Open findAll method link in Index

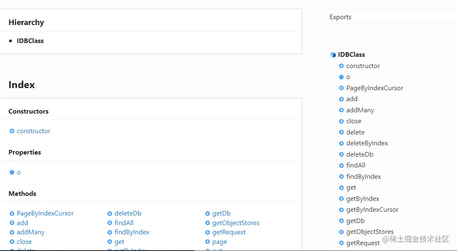124,223
